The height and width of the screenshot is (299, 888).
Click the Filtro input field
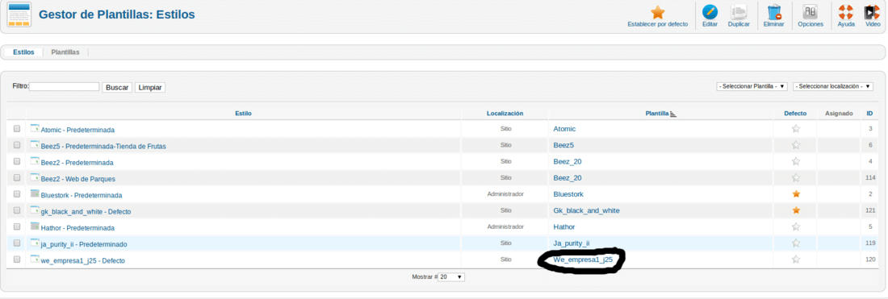(x=64, y=86)
